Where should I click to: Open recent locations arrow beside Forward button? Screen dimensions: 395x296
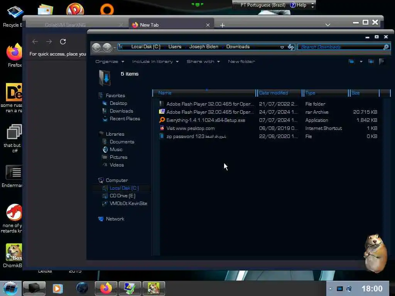click(115, 47)
